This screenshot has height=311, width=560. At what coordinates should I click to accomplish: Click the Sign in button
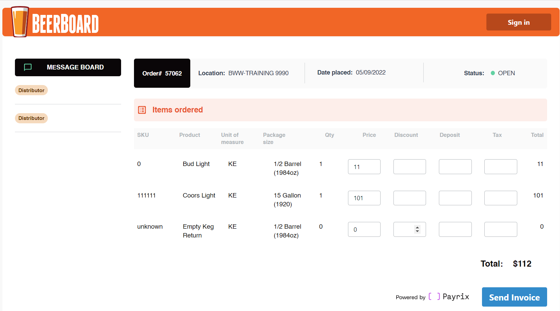(x=518, y=22)
